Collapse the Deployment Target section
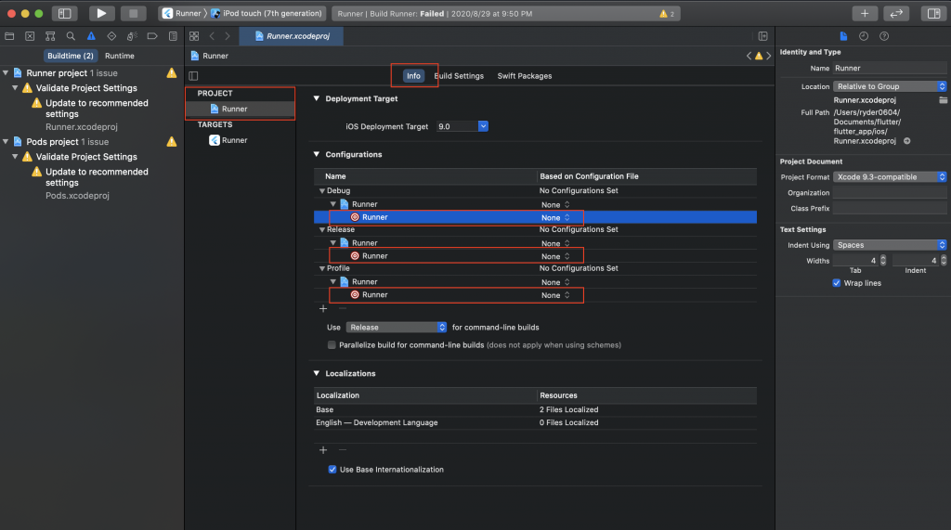 [x=317, y=98]
